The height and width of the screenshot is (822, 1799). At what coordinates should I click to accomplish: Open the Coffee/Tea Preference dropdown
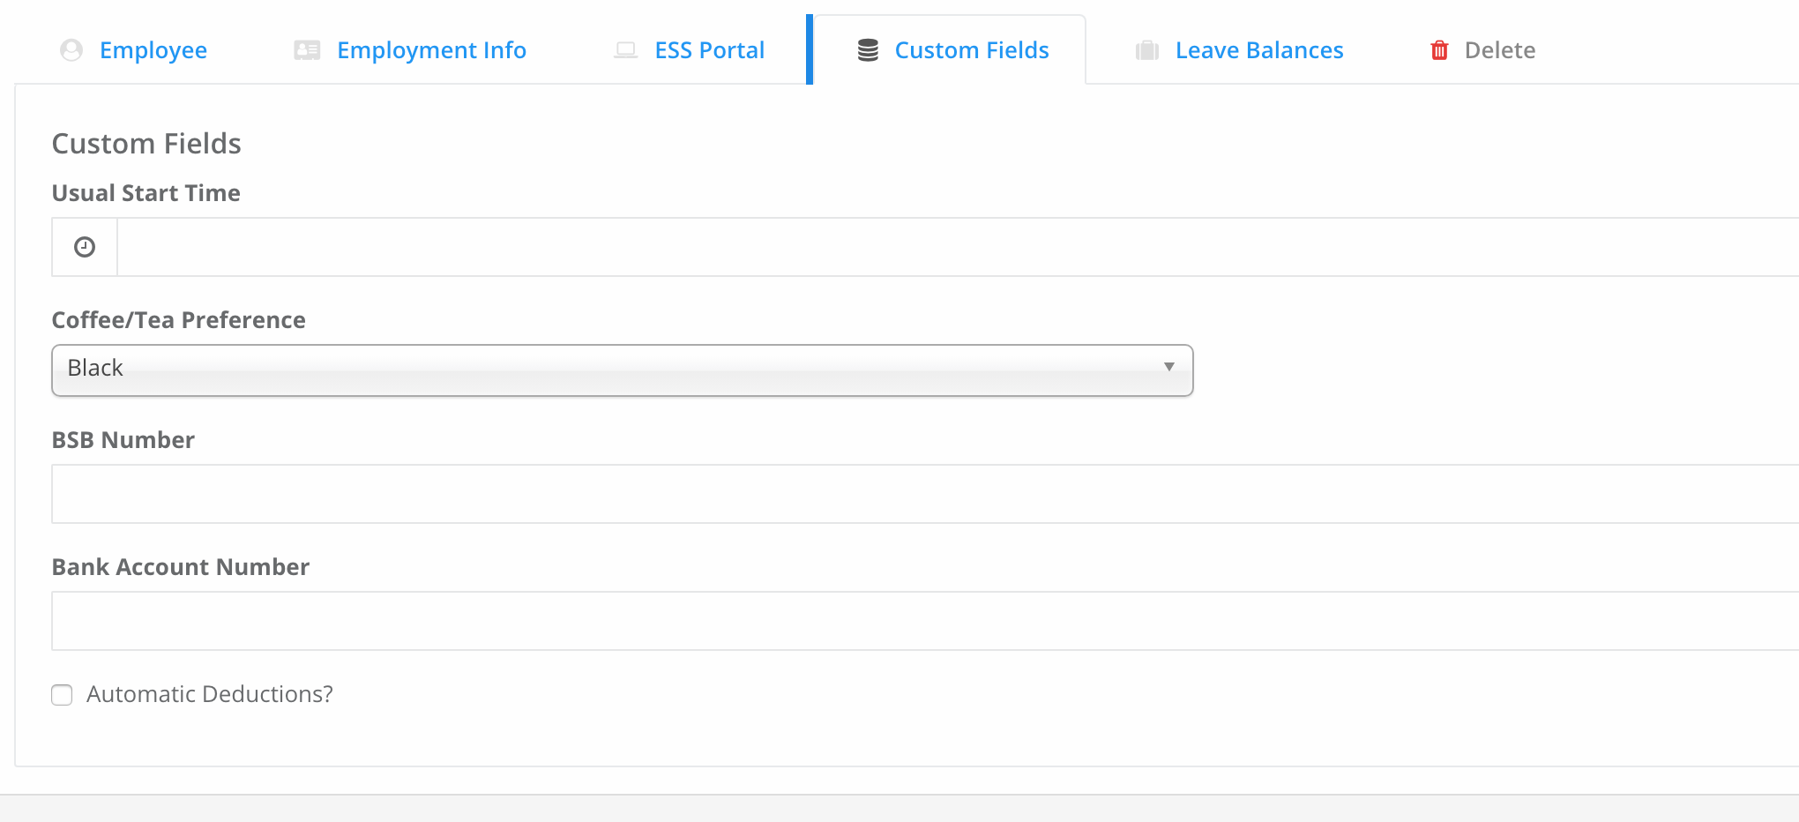(x=623, y=370)
